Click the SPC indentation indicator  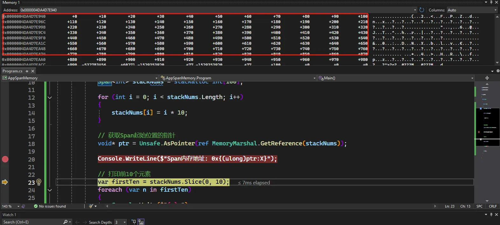(x=479, y=206)
